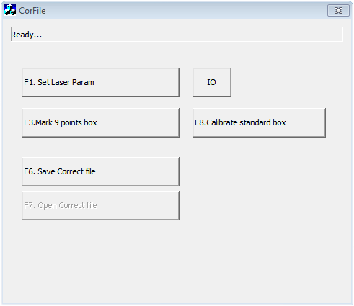Click the CorFile app icon in title bar
Screen dimensions: 354x306
click(x=10, y=10)
